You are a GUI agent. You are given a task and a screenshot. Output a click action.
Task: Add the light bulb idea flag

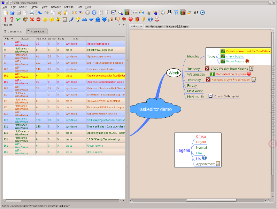coord(78,19)
